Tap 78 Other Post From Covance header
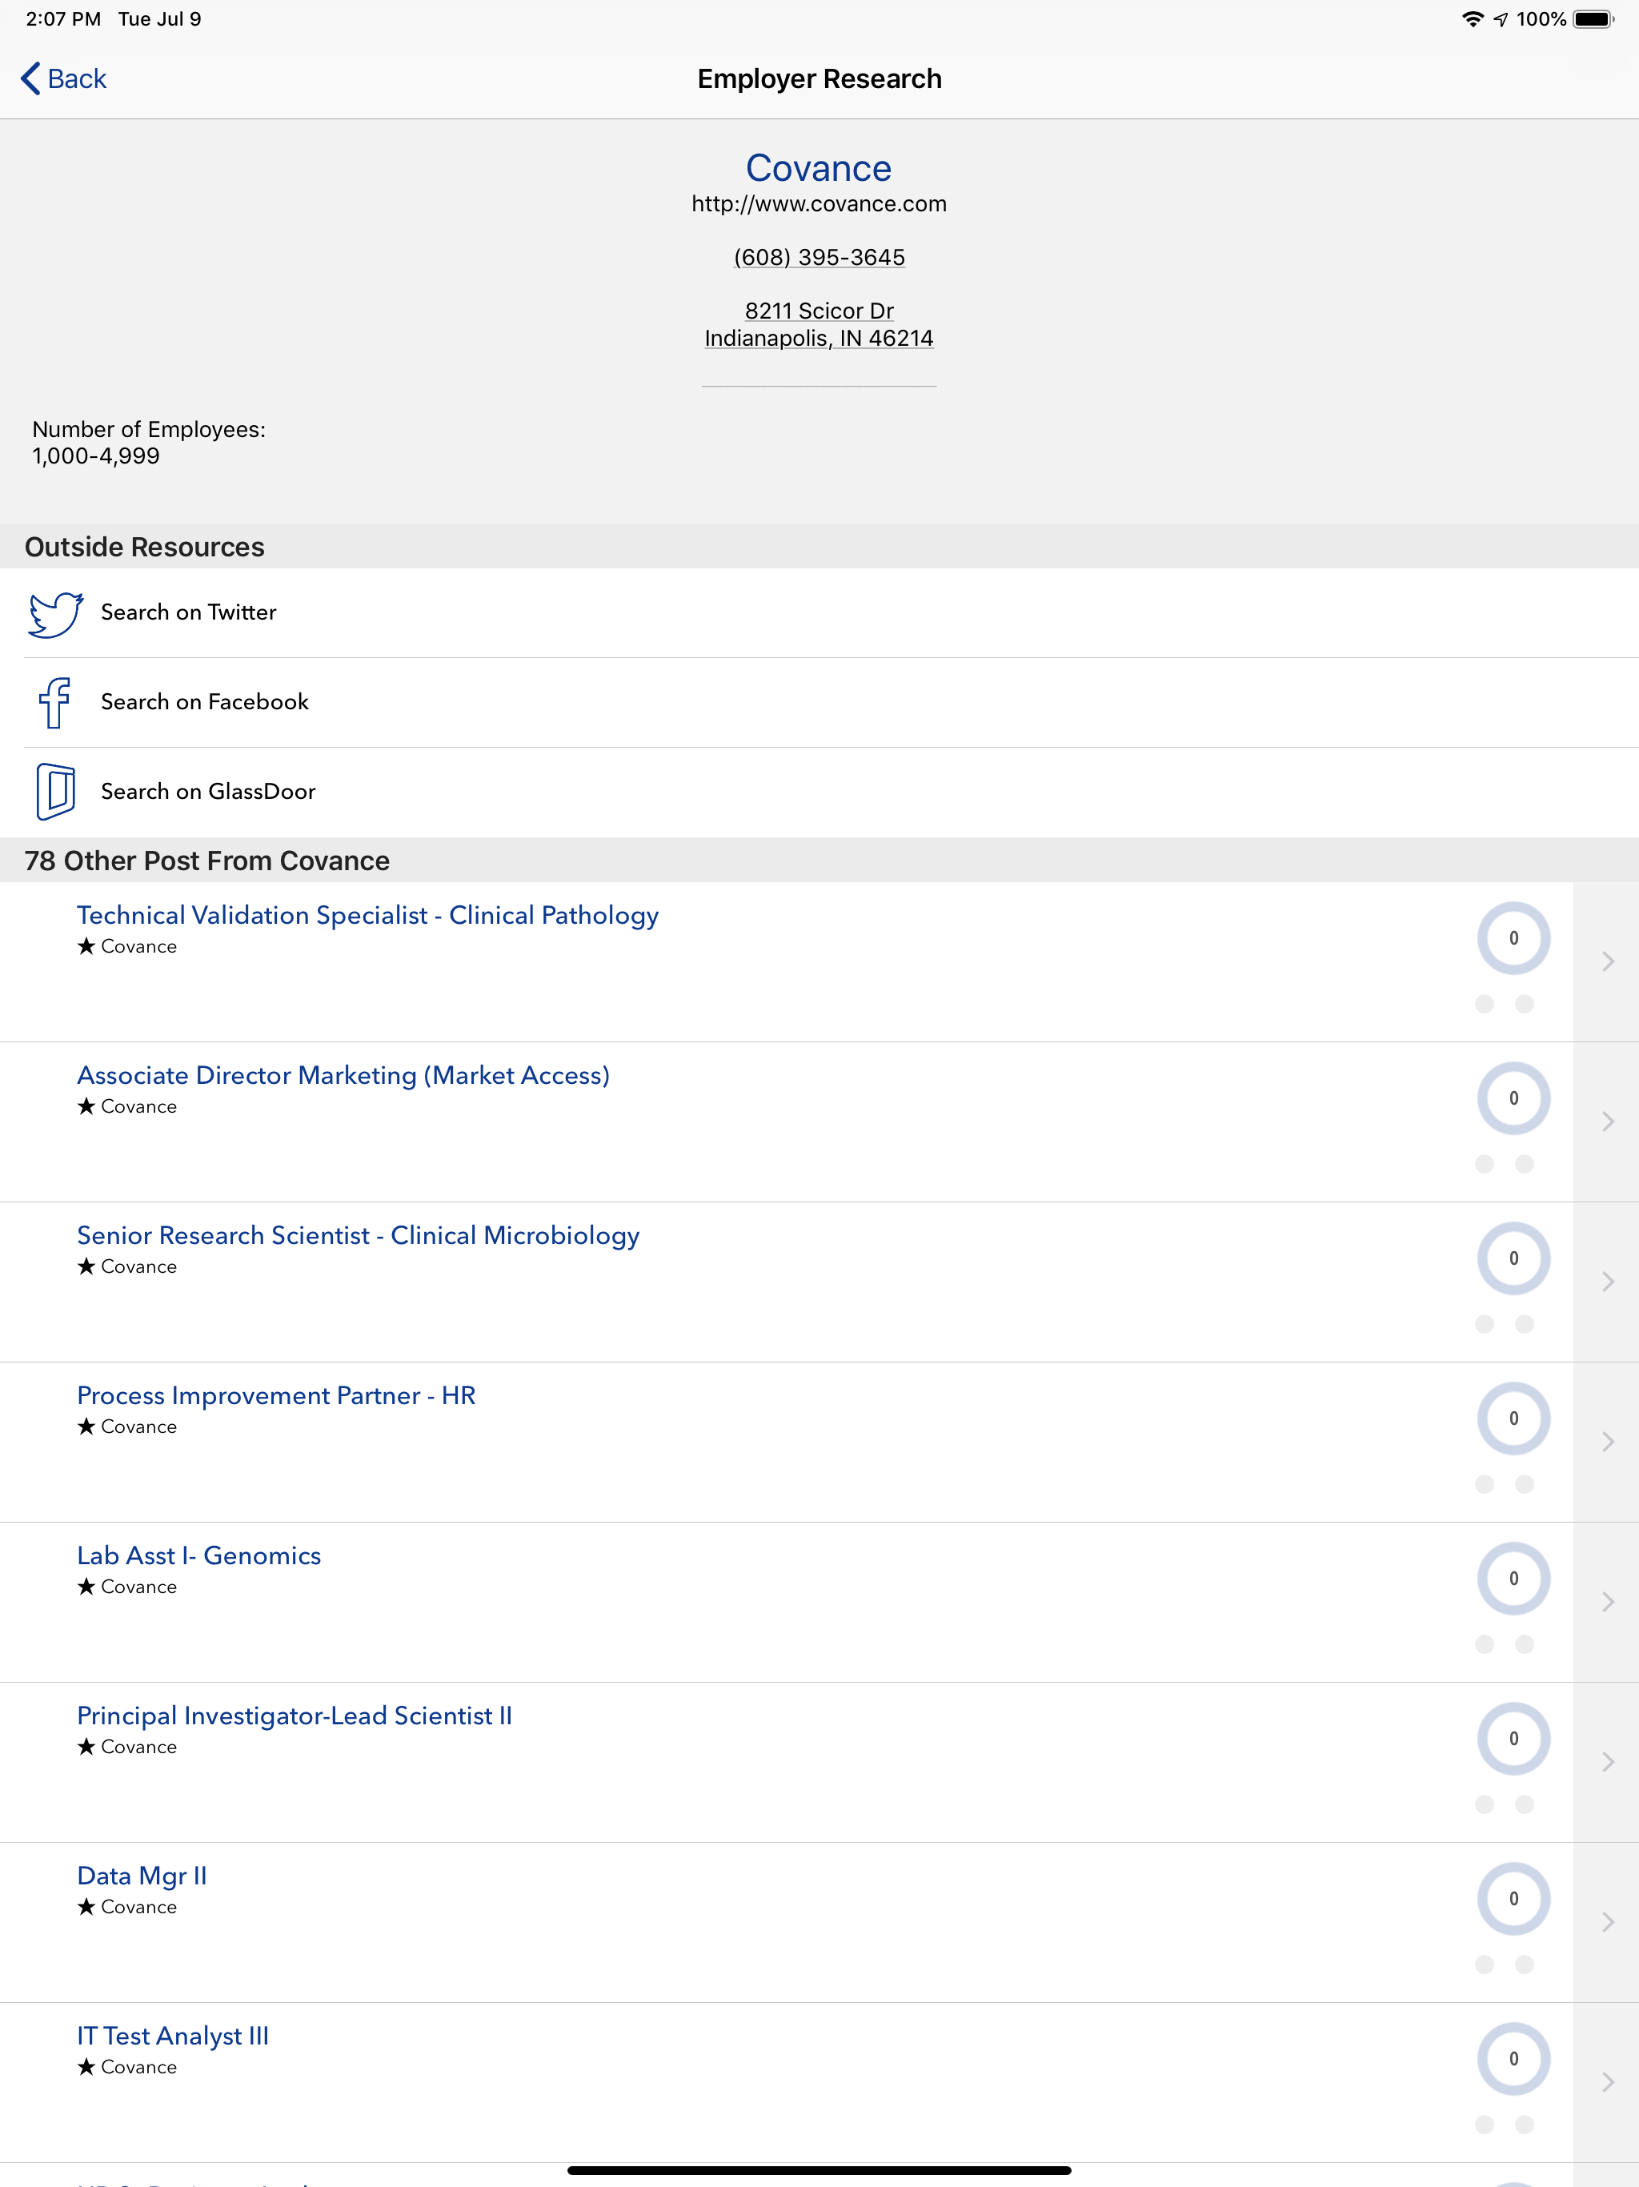The height and width of the screenshot is (2187, 1639). (x=819, y=861)
